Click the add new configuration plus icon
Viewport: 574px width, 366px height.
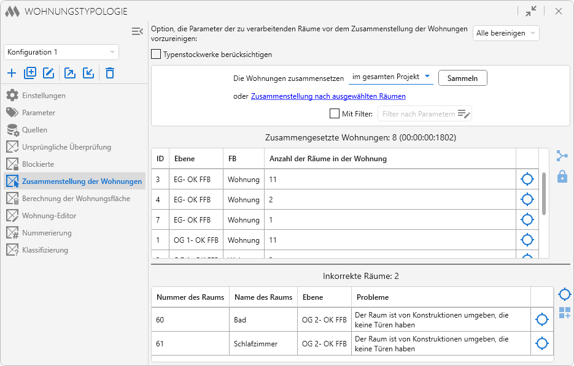pos(12,74)
